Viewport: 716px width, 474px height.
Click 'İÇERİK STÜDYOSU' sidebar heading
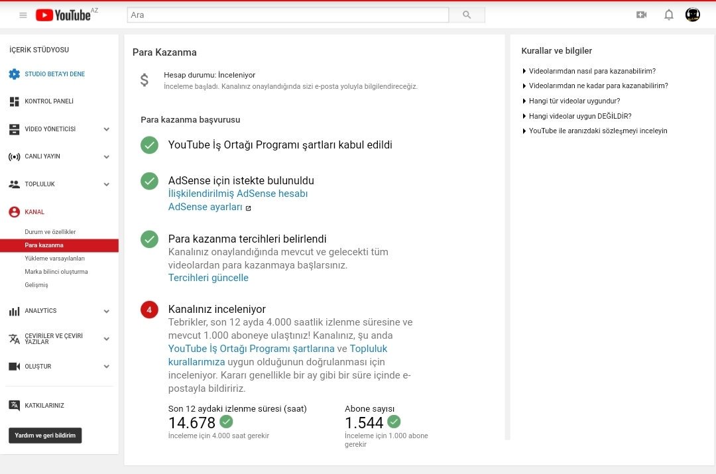(x=39, y=50)
